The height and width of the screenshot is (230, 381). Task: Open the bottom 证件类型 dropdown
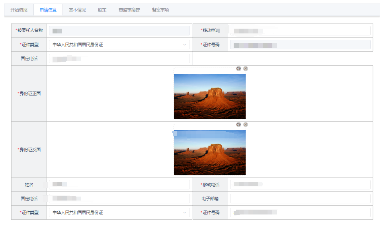coord(119,212)
